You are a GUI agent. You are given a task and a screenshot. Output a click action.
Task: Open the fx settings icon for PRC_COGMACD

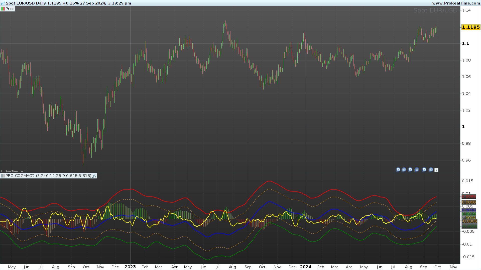coord(94,176)
